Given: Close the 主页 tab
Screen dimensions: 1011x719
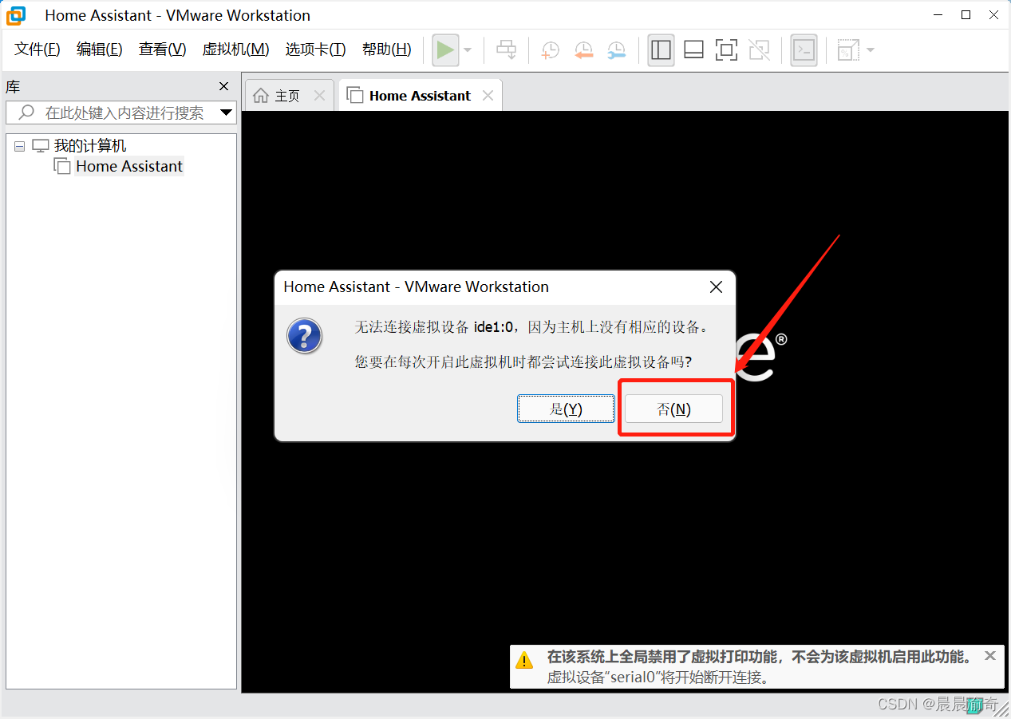Looking at the screenshot, I should 319,96.
